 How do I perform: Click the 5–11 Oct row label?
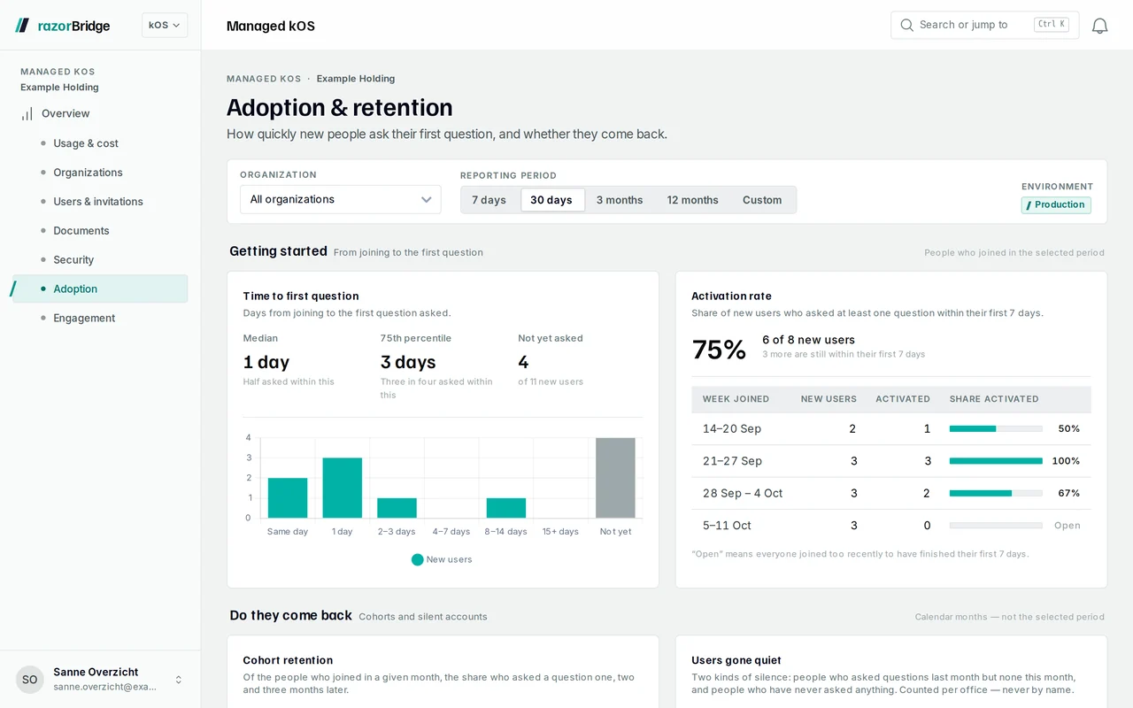[727, 526]
